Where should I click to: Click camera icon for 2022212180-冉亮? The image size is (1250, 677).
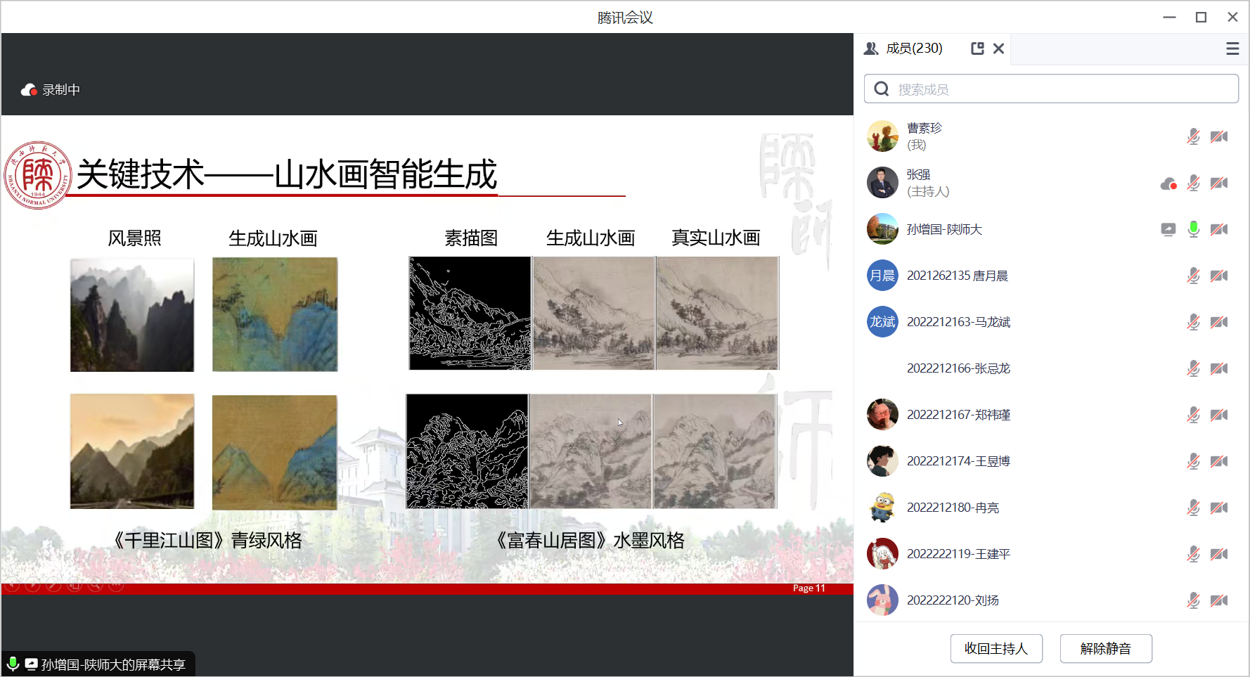[x=1219, y=508]
